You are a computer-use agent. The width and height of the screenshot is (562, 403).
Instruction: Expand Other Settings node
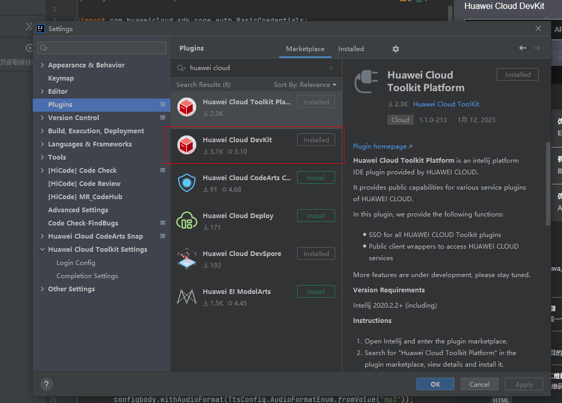(x=42, y=289)
